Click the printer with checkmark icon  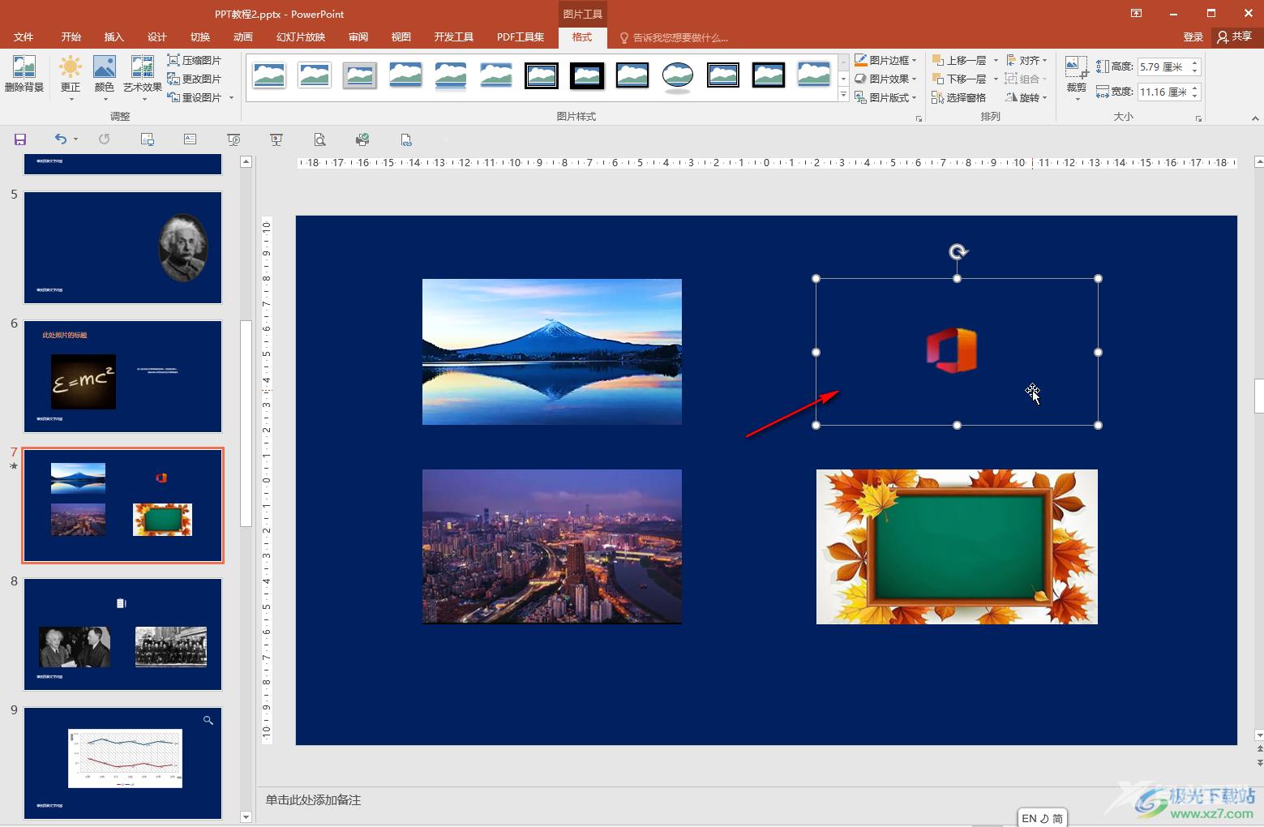coord(362,139)
